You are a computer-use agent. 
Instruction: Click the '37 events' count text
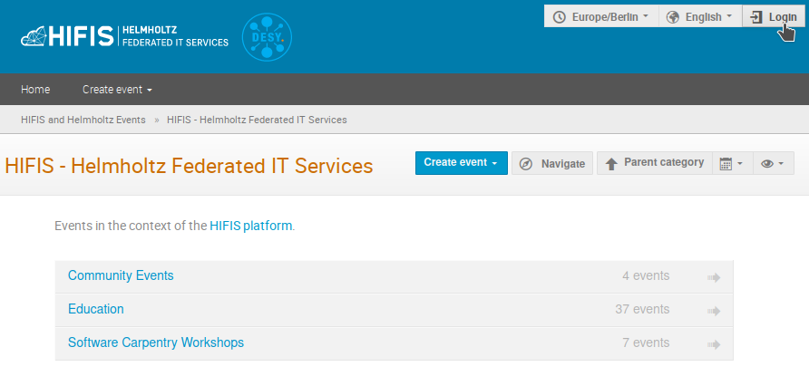coord(642,309)
